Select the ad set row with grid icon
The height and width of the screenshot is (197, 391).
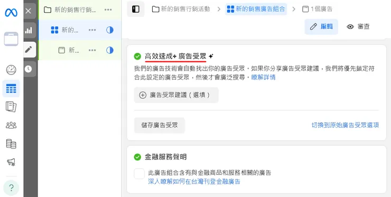tap(80, 30)
